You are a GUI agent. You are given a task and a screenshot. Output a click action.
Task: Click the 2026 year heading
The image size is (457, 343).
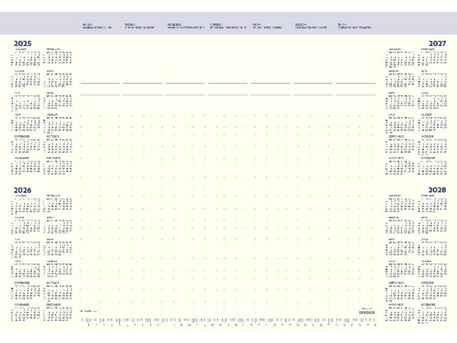(x=22, y=190)
